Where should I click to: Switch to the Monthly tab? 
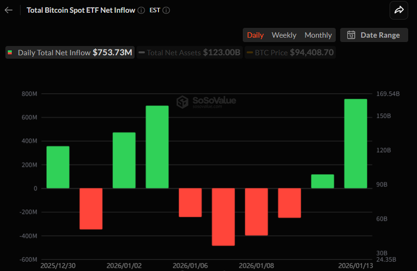pos(318,35)
